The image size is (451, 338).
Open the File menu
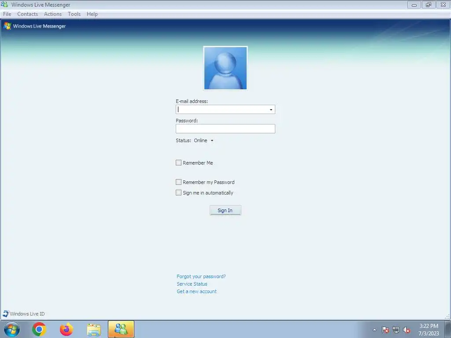pyautogui.click(x=7, y=14)
